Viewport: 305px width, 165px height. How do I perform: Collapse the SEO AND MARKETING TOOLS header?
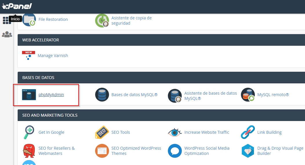[161, 115]
